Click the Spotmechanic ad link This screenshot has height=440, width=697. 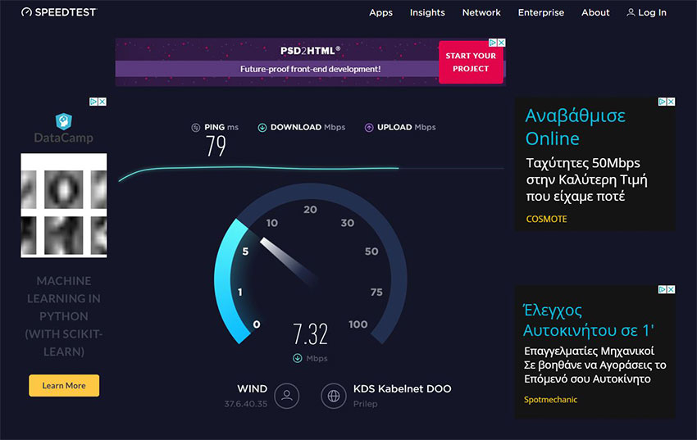pos(550,399)
